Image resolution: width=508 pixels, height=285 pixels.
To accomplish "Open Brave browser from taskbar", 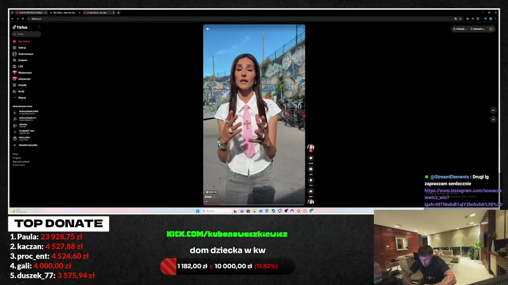I will coord(298,211).
